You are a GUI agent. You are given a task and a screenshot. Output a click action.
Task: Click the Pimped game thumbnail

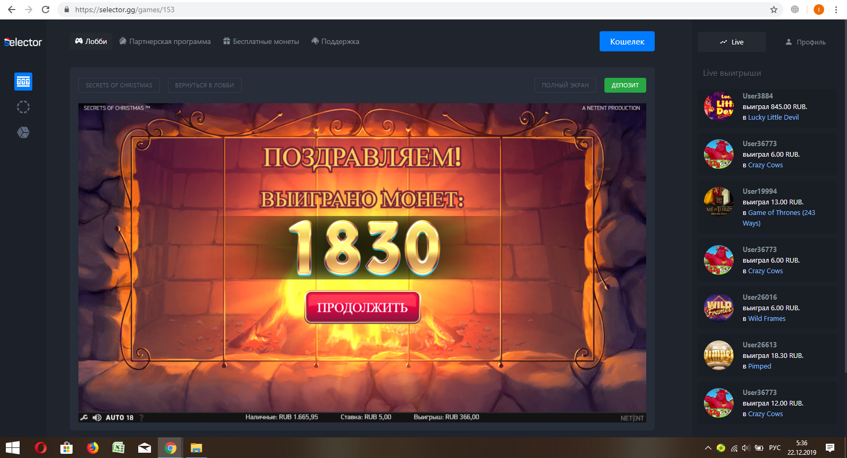[x=719, y=355]
